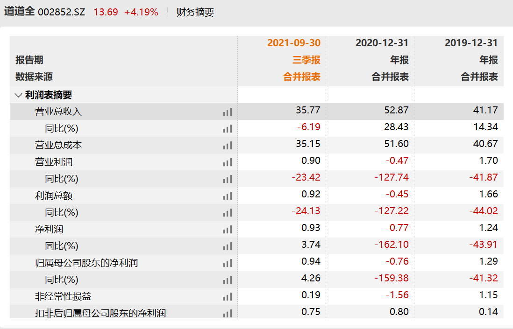Viewport: 513px width, 329px height.
Task: Select the 2021-09-30 column header
Action: tap(293, 43)
